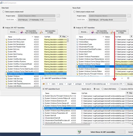Click 'packages' segment in dialog path breadcrumb
This screenshot has height=136, width=133.
(x=78, y=84)
